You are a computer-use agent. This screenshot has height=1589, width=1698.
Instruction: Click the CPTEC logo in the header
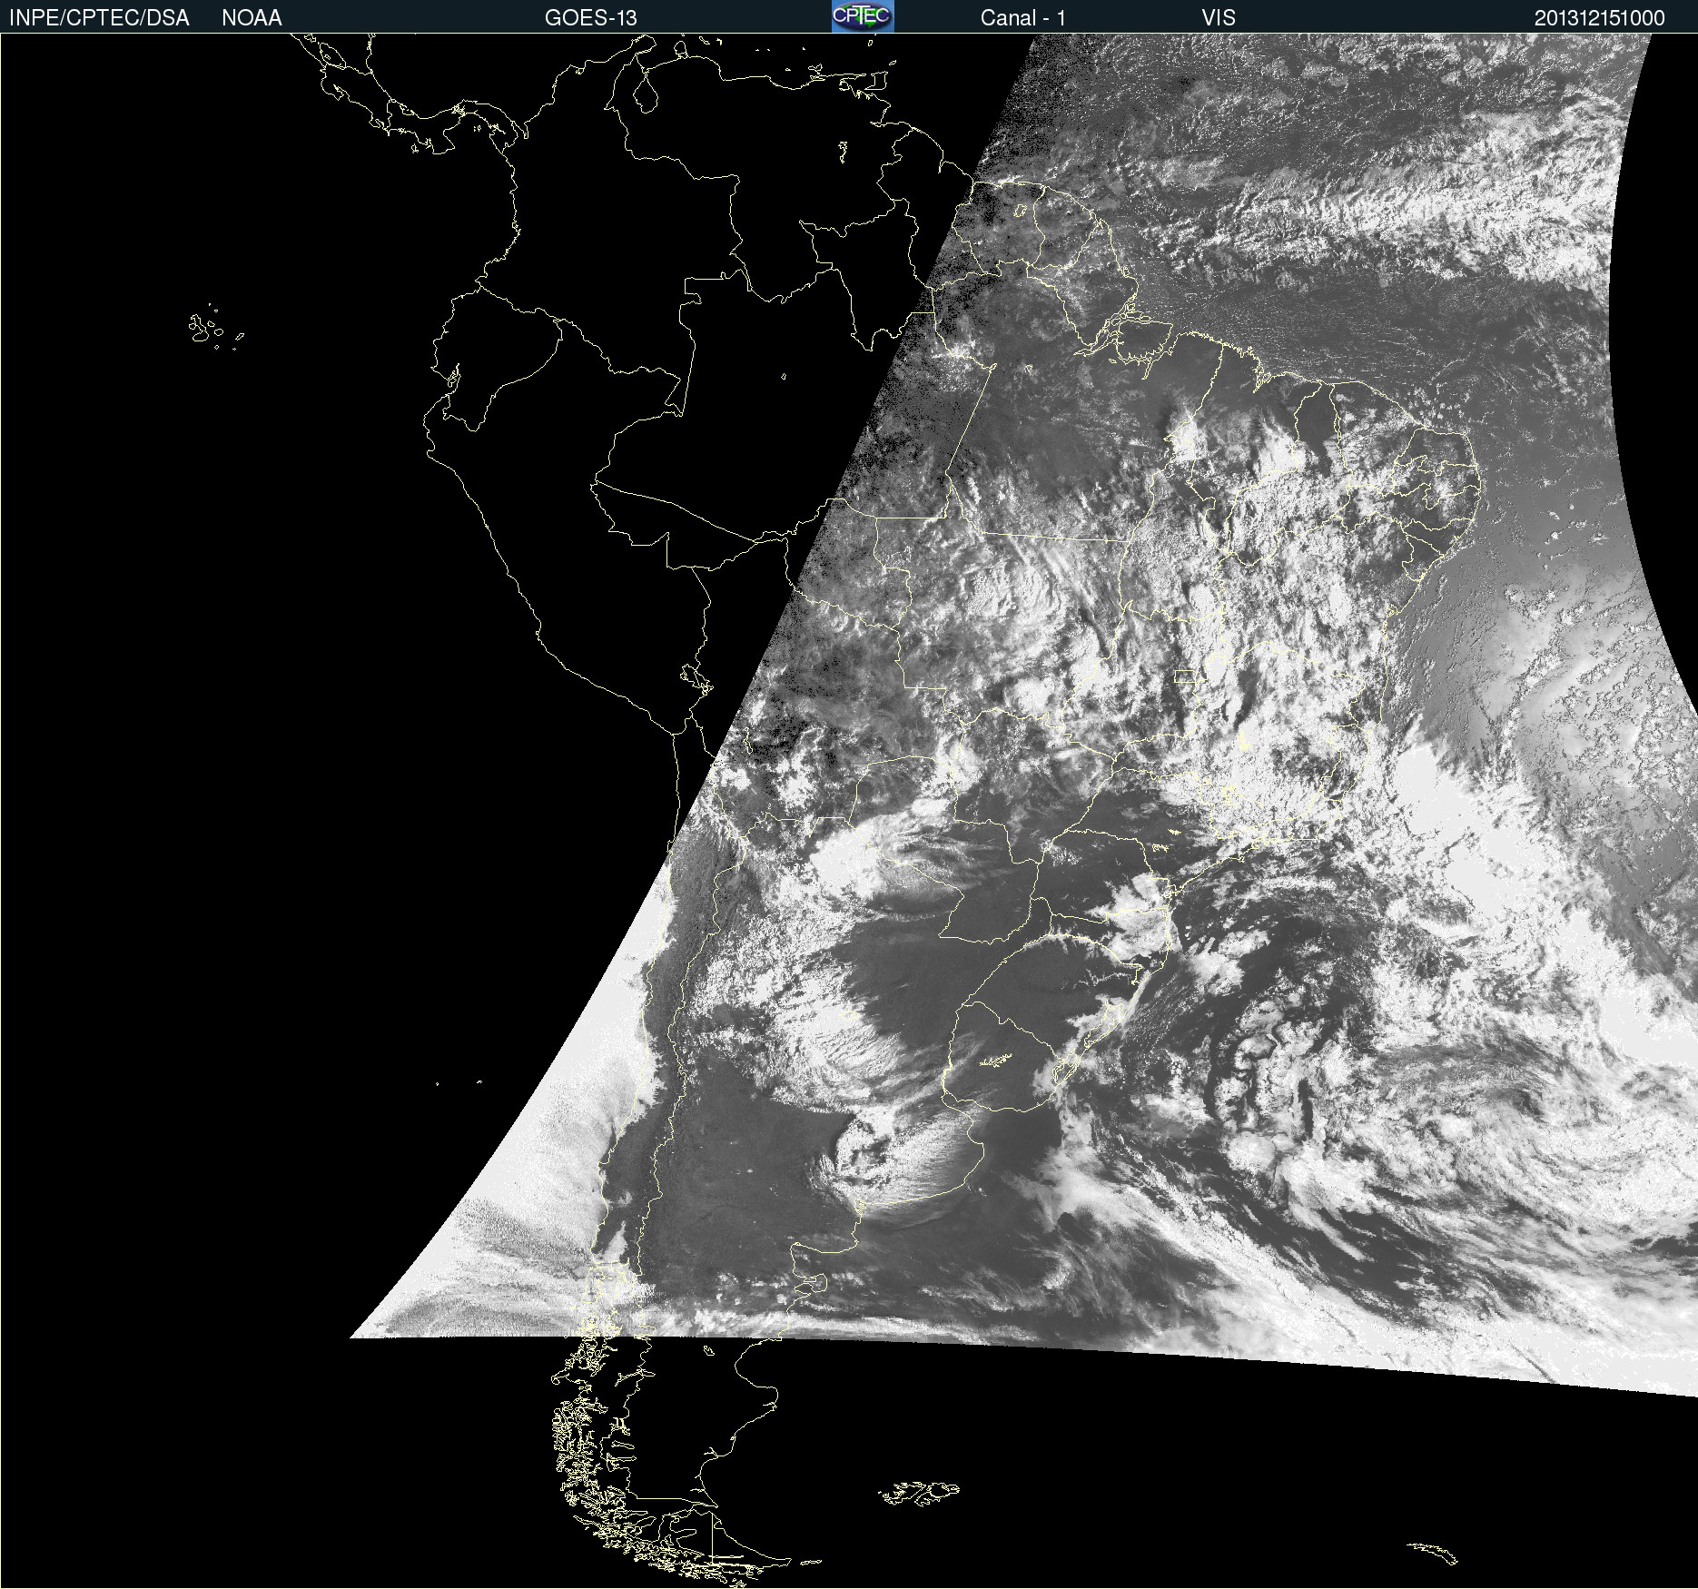coord(863,16)
